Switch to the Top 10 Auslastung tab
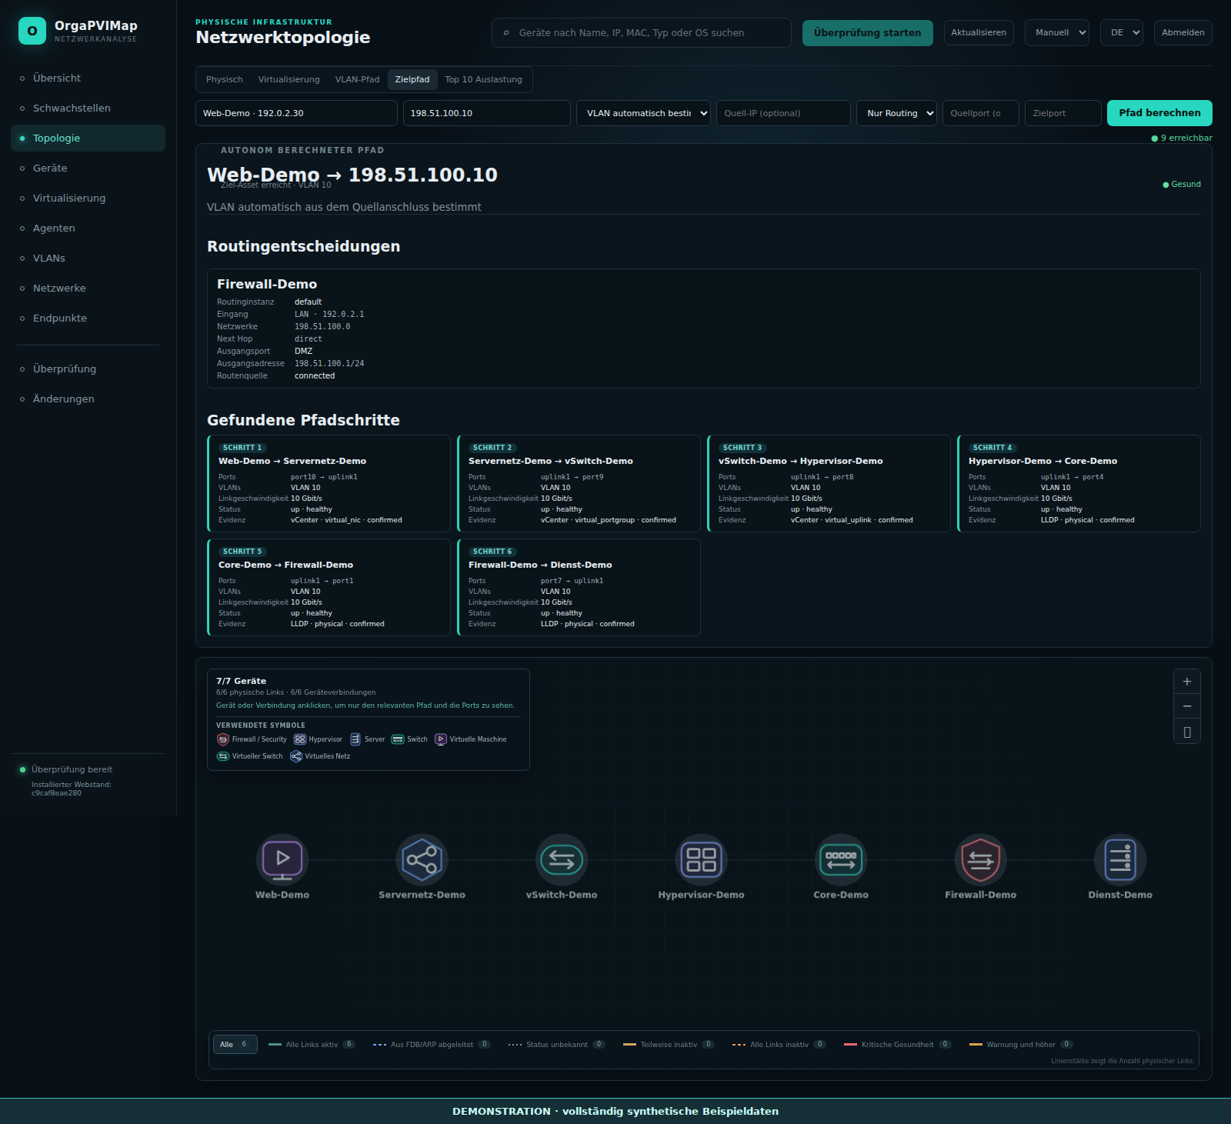 pos(483,79)
